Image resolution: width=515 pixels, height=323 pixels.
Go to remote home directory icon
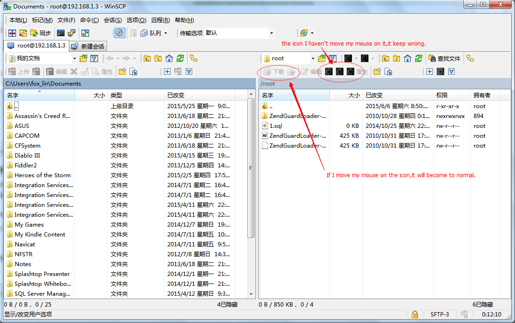pyautogui.click(x=408, y=58)
